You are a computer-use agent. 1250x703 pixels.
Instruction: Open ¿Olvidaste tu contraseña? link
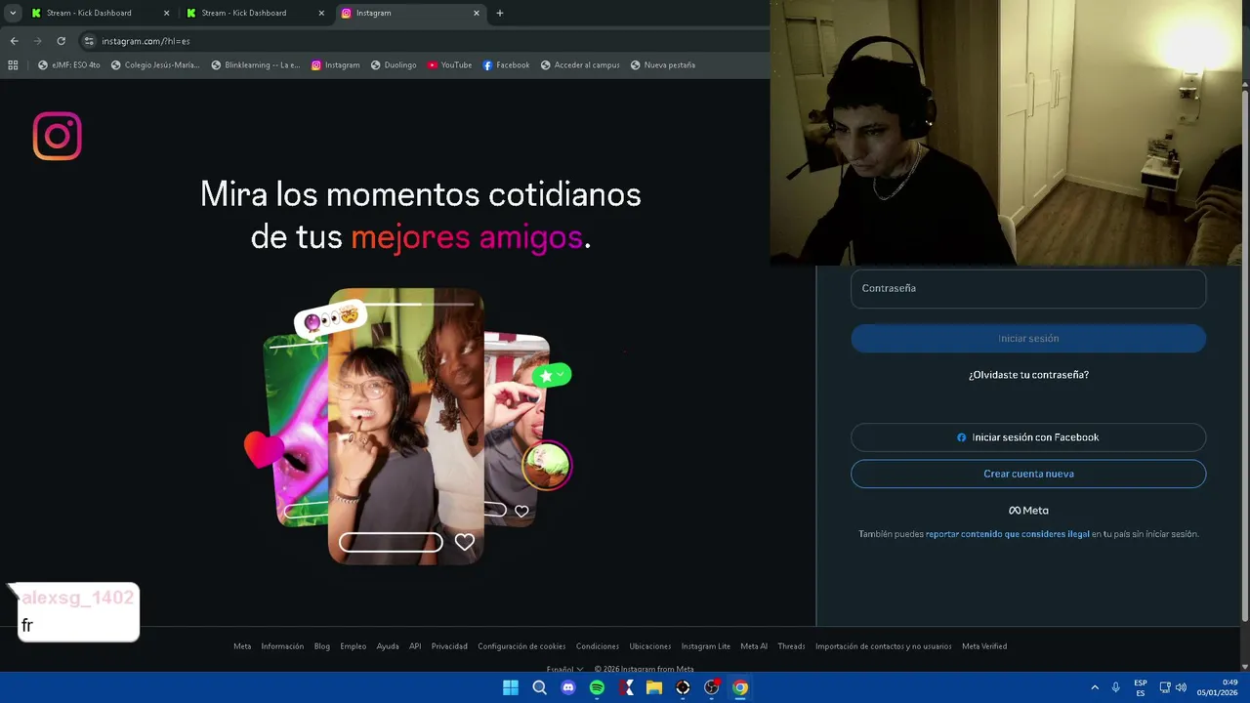(x=1028, y=375)
